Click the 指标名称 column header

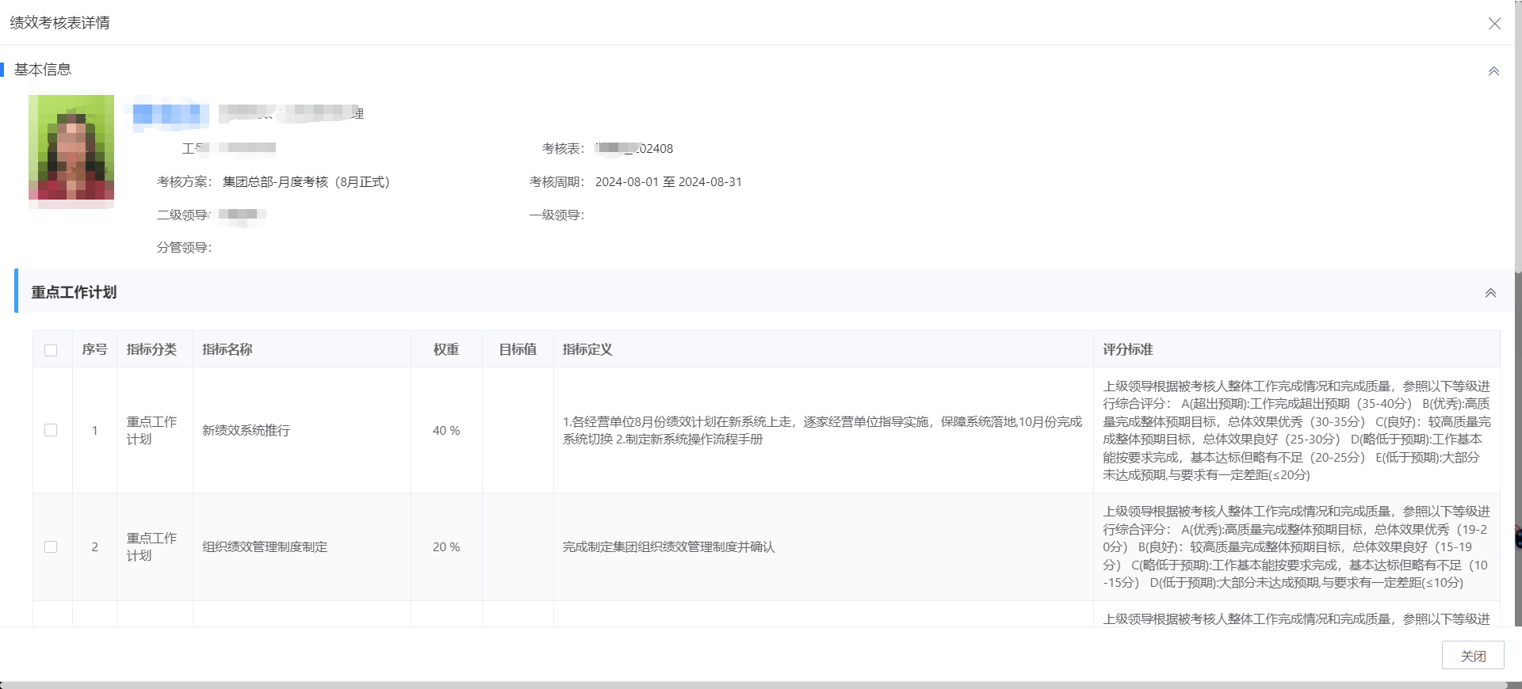tap(228, 349)
